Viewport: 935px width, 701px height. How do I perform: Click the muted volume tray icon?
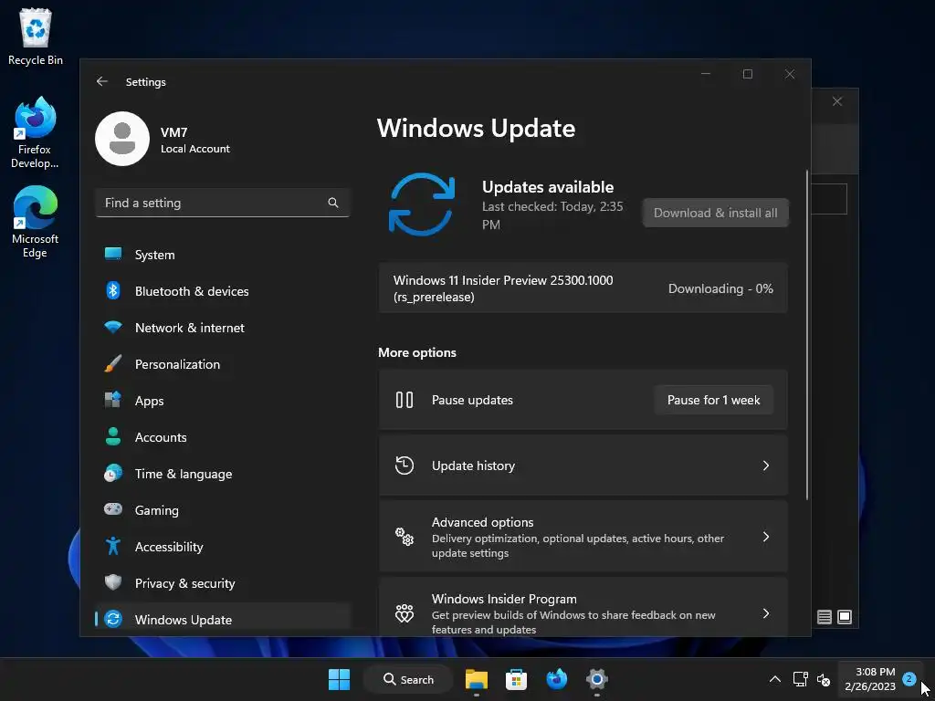(x=825, y=679)
